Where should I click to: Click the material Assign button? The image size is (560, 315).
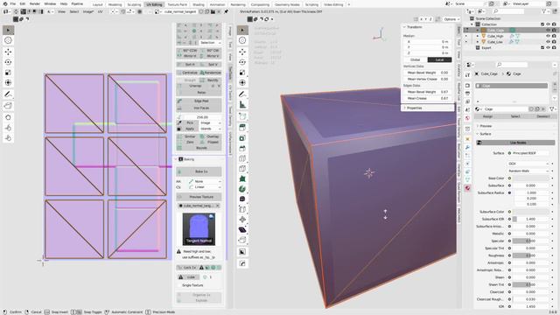coord(487,116)
